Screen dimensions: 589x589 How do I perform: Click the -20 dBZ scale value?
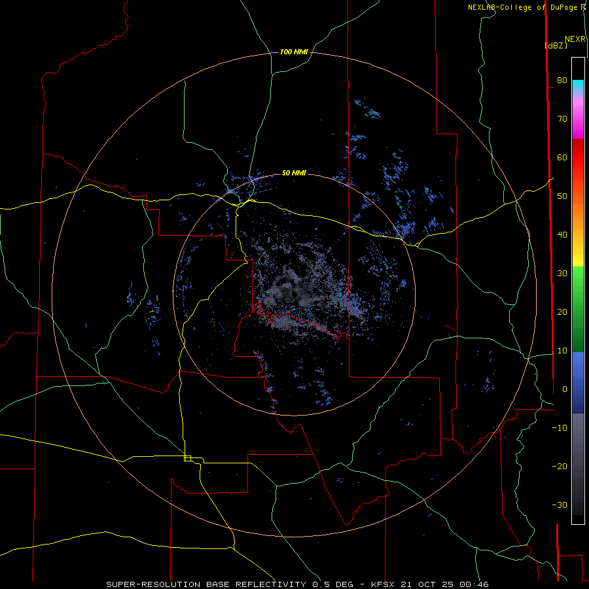pos(560,467)
